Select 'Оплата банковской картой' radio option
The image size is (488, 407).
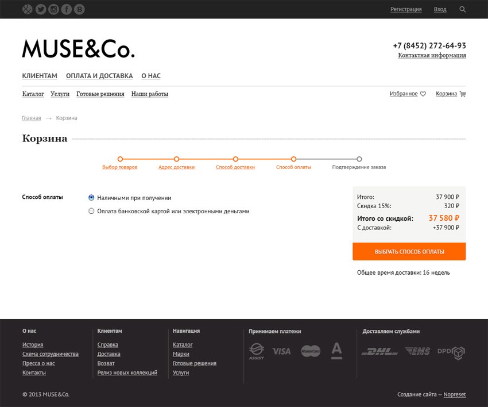pos(91,211)
